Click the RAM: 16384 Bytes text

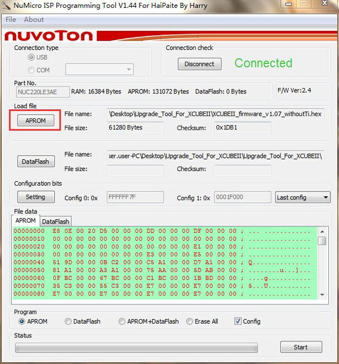[96, 92]
